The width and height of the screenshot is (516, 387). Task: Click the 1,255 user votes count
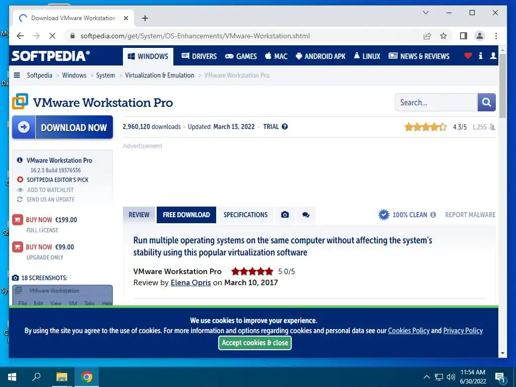coord(480,127)
